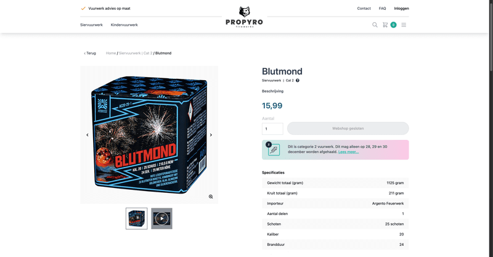This screenshot has width=493, height=257.
Task: Open the FAQ page
Action: 382,9
